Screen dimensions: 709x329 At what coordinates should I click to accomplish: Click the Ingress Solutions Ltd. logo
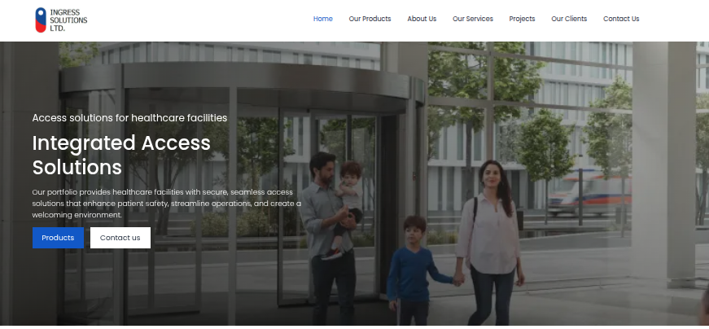62,20
